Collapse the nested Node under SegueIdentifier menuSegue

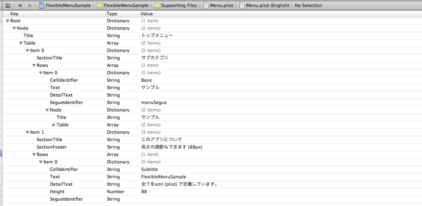[x=47, y=110]
